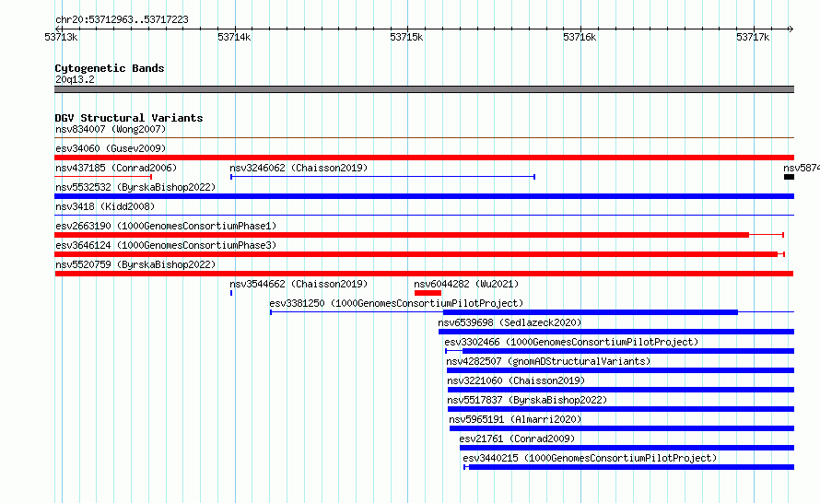Click the 53715k ruler label
The height and width of the screenshot is (503, 820).
pyautogui.click(x=406, y=37)
